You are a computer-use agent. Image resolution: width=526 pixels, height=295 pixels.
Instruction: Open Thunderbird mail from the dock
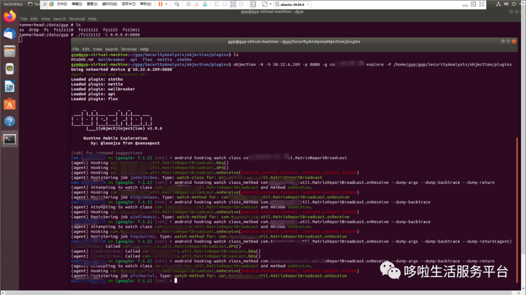[10, 34]
